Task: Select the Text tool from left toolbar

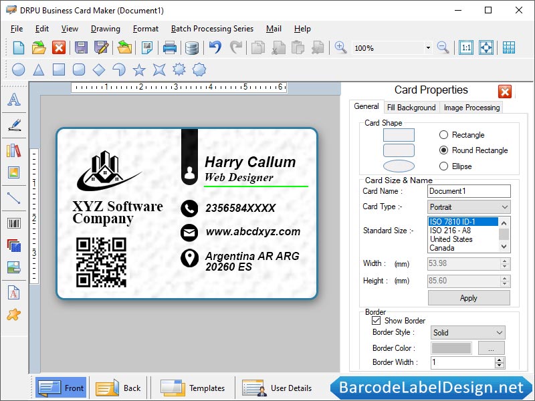Action: coord(15,100)
